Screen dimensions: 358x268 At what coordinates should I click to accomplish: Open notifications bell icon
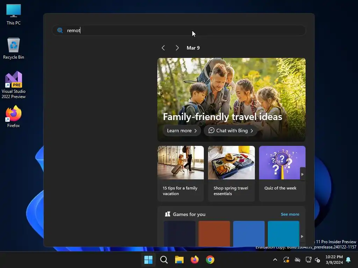coord(349,260)
